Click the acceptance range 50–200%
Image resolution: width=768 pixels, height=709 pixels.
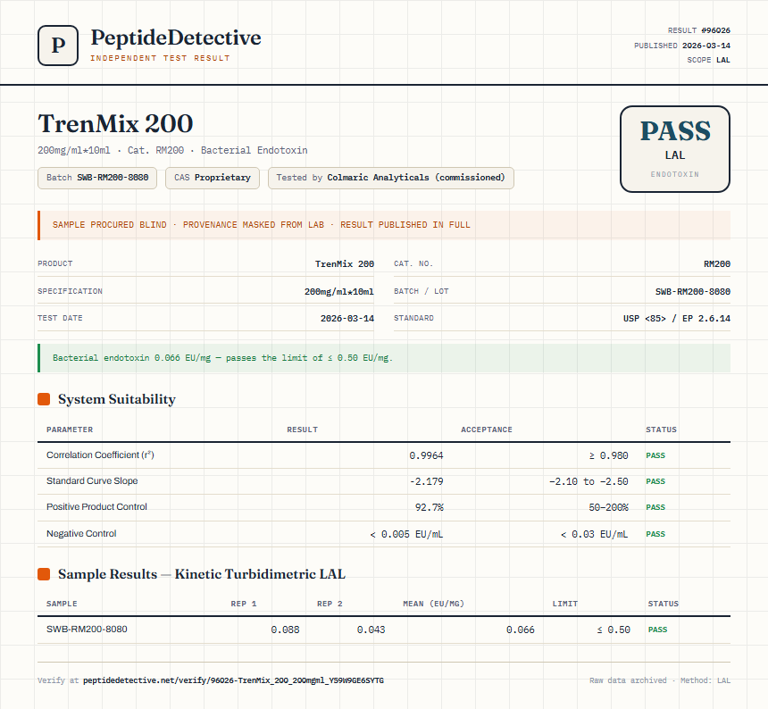point(608,508)
